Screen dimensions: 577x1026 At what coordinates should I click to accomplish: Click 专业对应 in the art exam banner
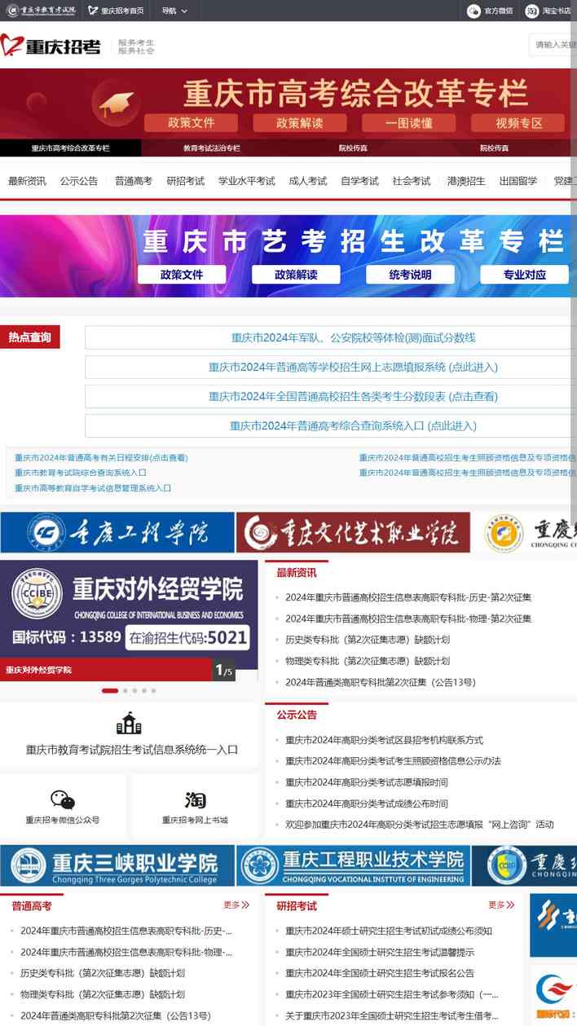[x=524, y=275]
